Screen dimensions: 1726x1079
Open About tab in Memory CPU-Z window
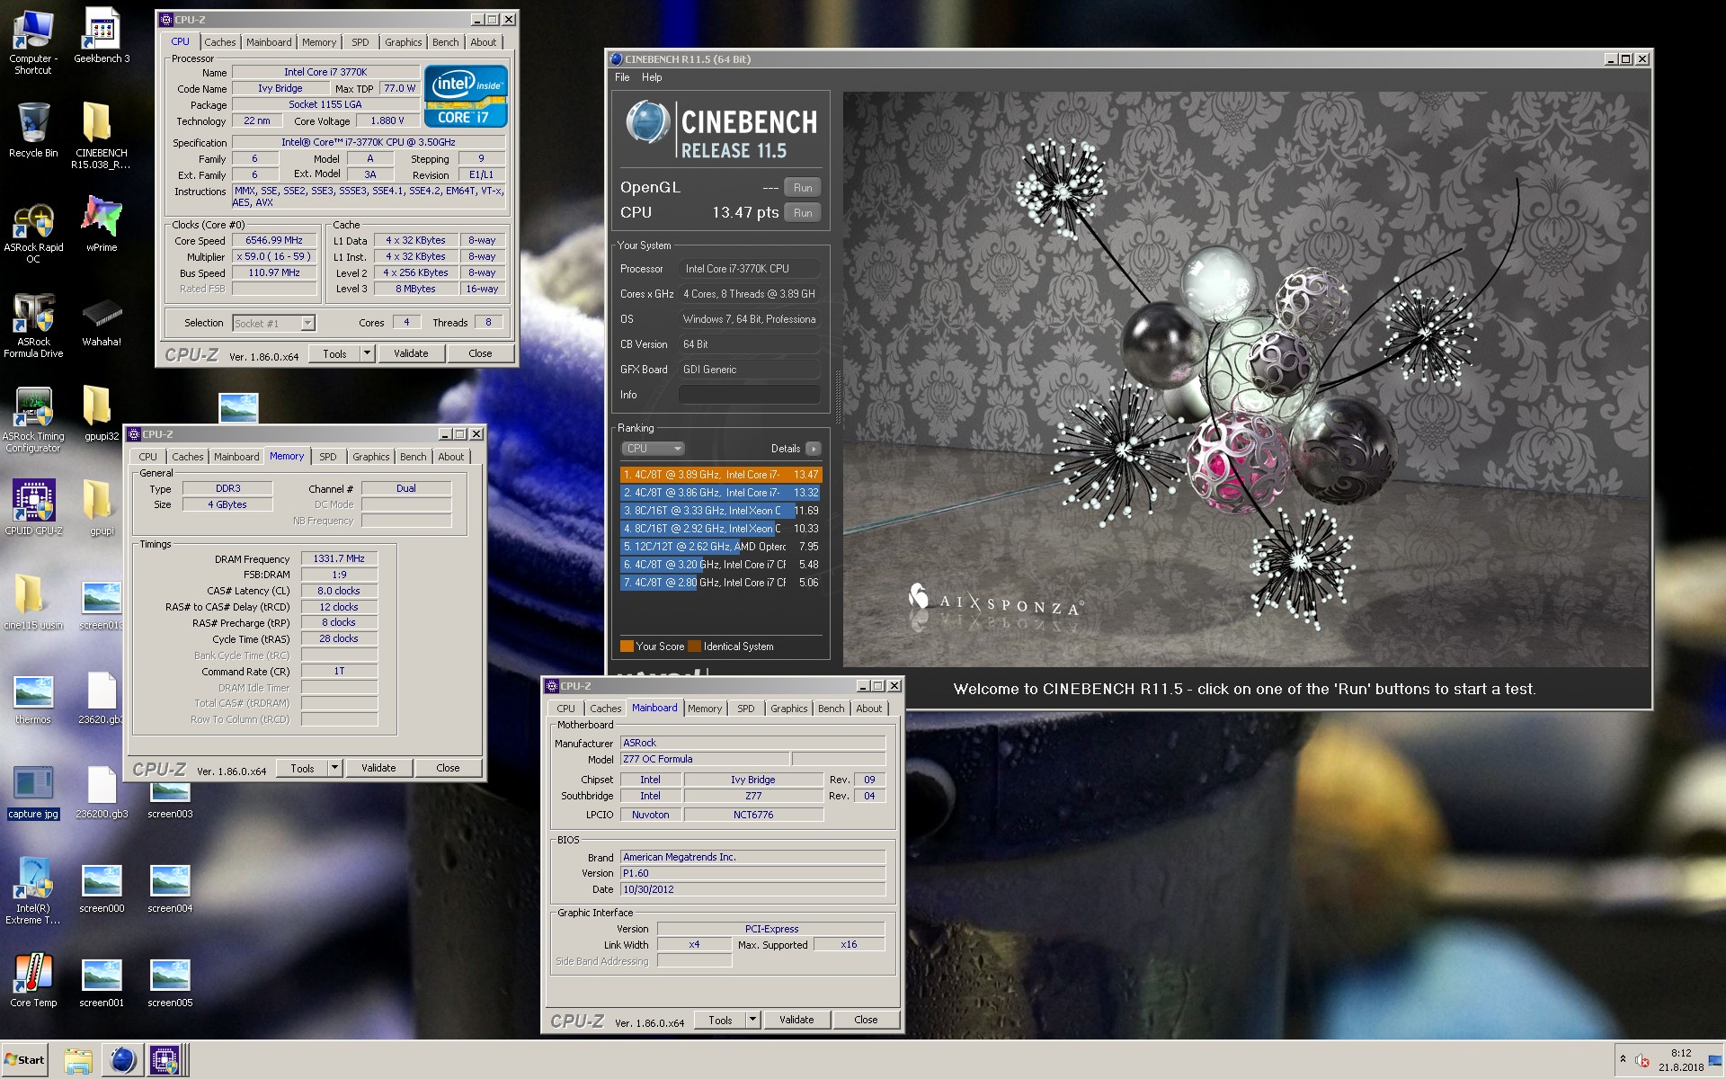coord(450,457)
